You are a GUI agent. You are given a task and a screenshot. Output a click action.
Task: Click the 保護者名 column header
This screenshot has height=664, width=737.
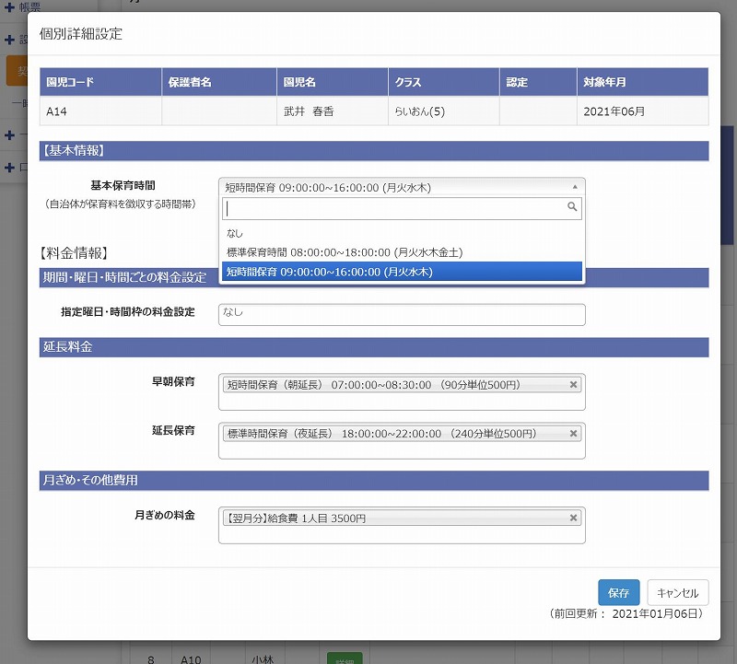pyautogui.click(x=219, y=82)
